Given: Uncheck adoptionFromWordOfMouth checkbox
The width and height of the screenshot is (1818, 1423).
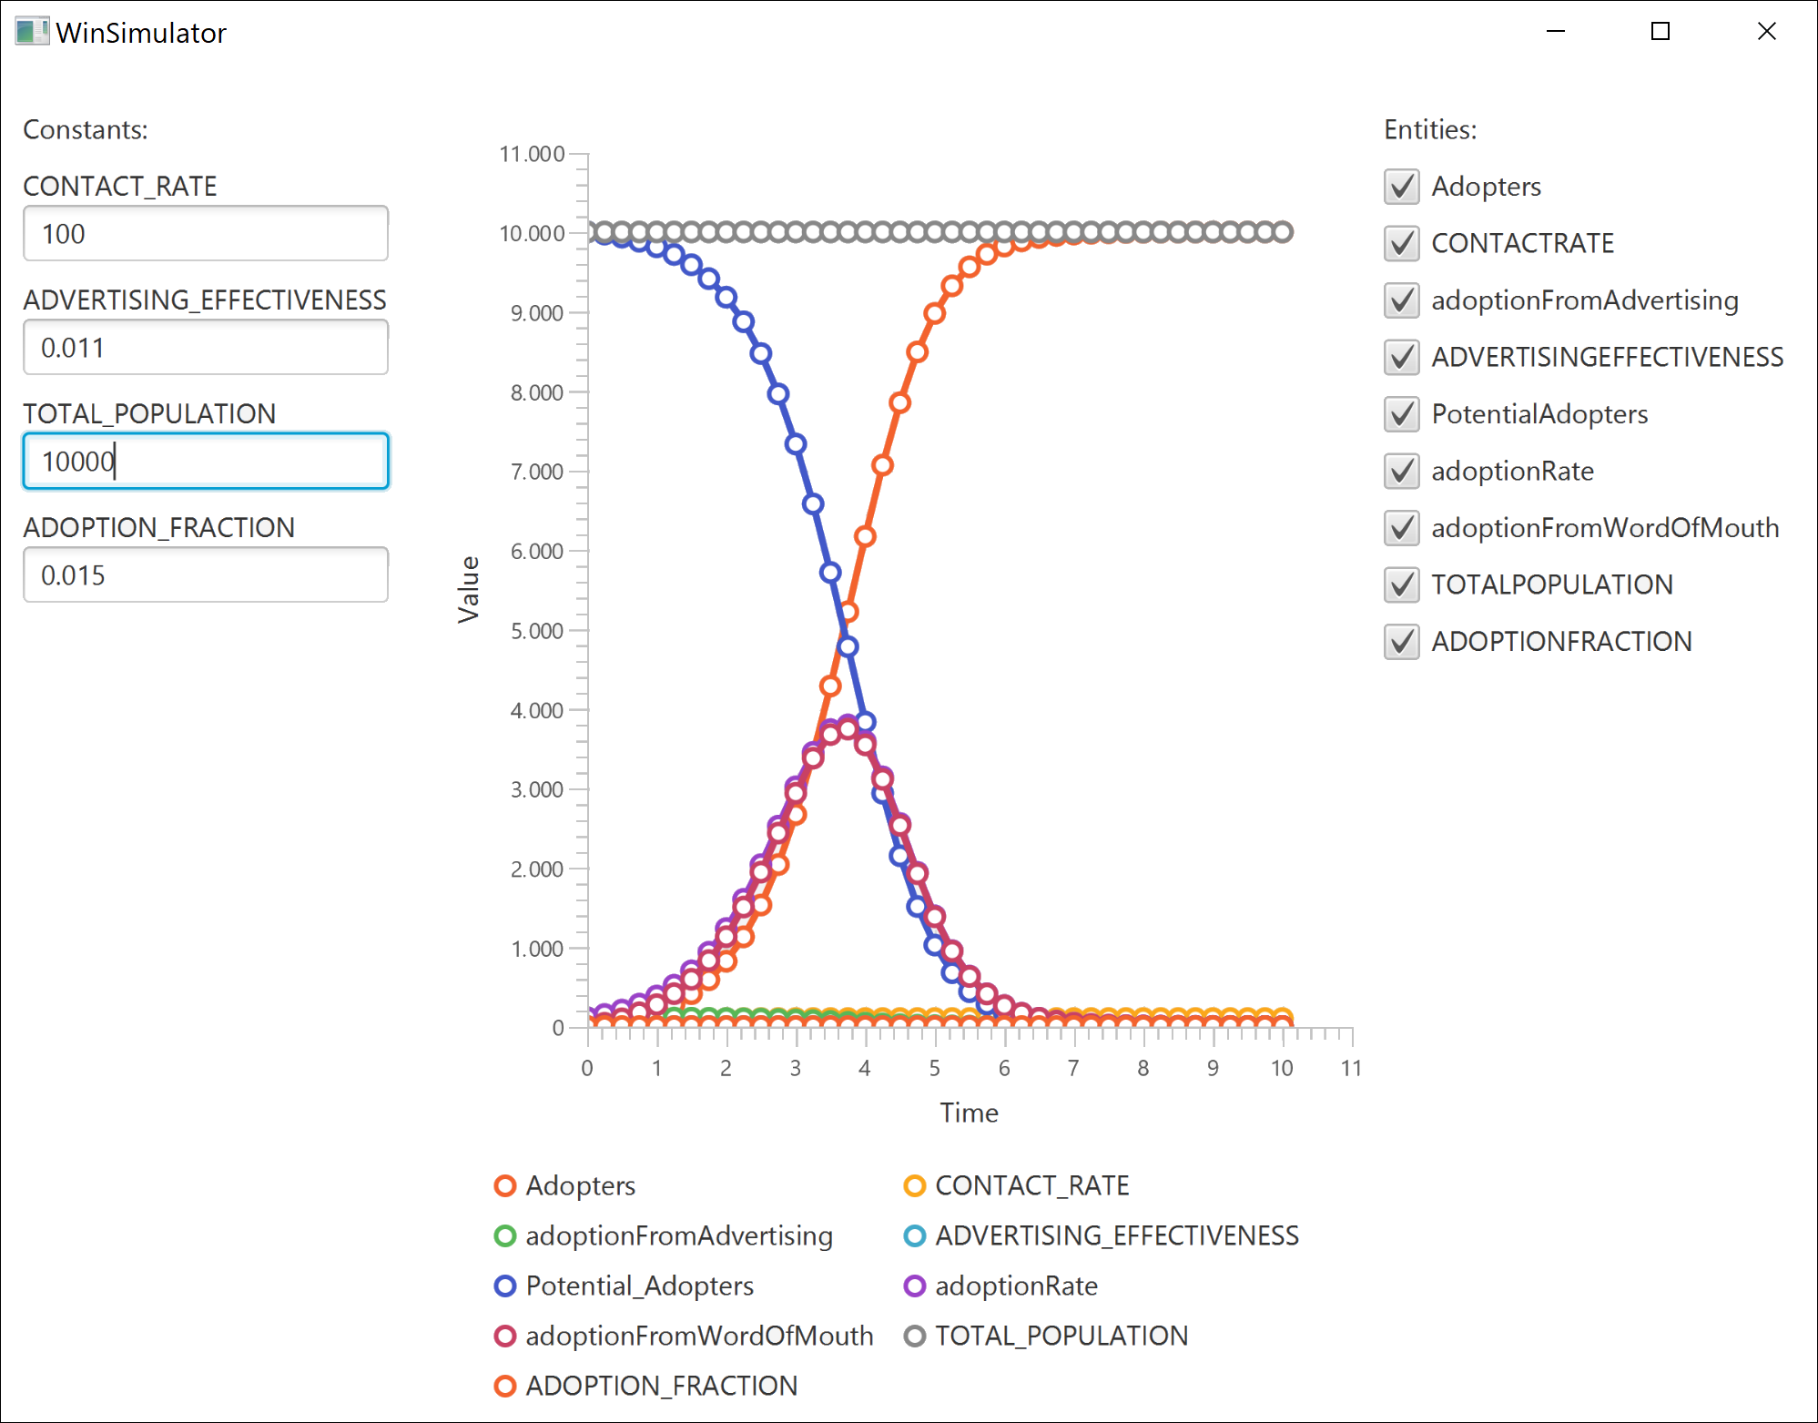Looking at the screenshot, I should (1401, 528).
